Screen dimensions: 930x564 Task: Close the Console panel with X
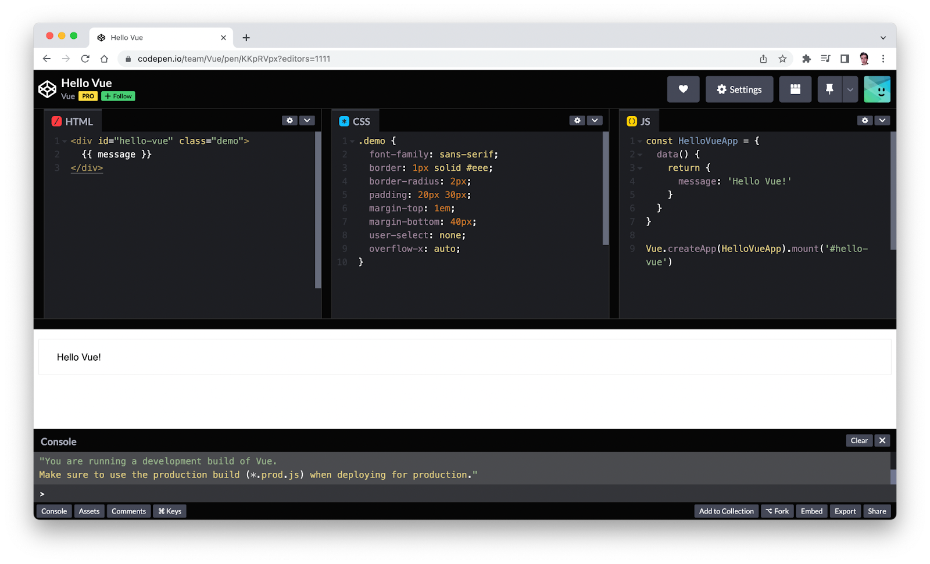882,441
